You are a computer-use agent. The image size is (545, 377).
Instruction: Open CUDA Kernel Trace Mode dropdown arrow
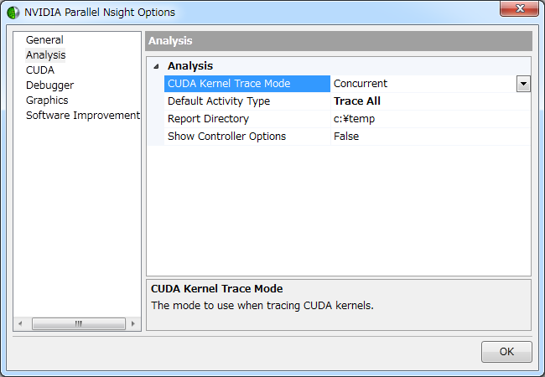[523, 83]
